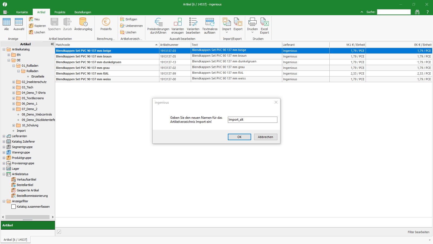This screenshot has height=244, width=433.
Task: Click the Artikel [6 / 14537] bottom tab
Action: click(15, 240)
